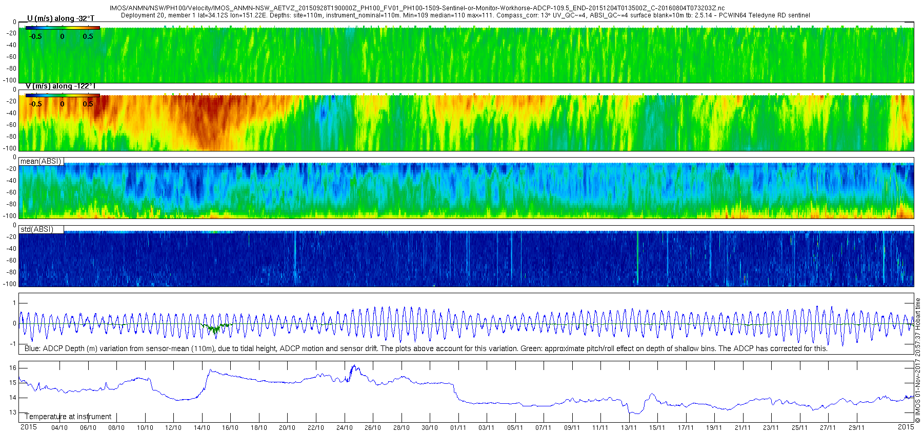923x435 pixels.
Task: Click the '20/10' date tick label
Action: point(287,428)
